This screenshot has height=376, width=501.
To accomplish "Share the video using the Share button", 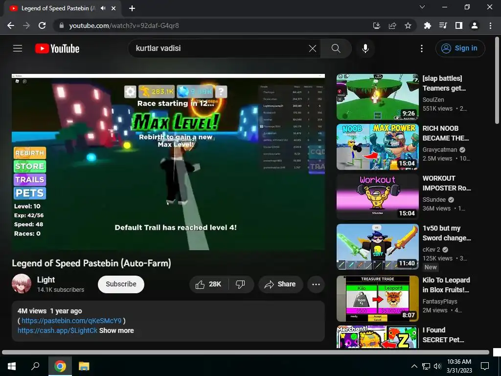I will tap(280, 284).
